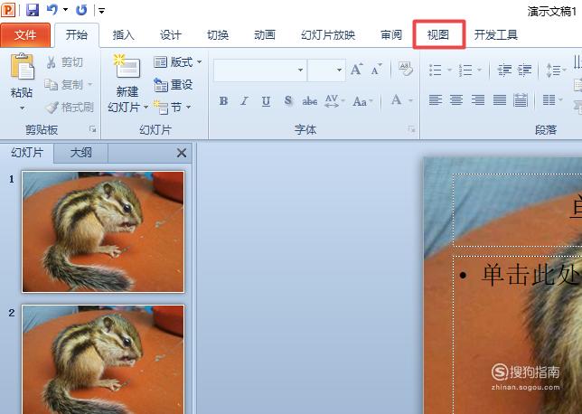Open the columns menu icon
This screenshot has height=414, width=582.
[x=552, y=99]
